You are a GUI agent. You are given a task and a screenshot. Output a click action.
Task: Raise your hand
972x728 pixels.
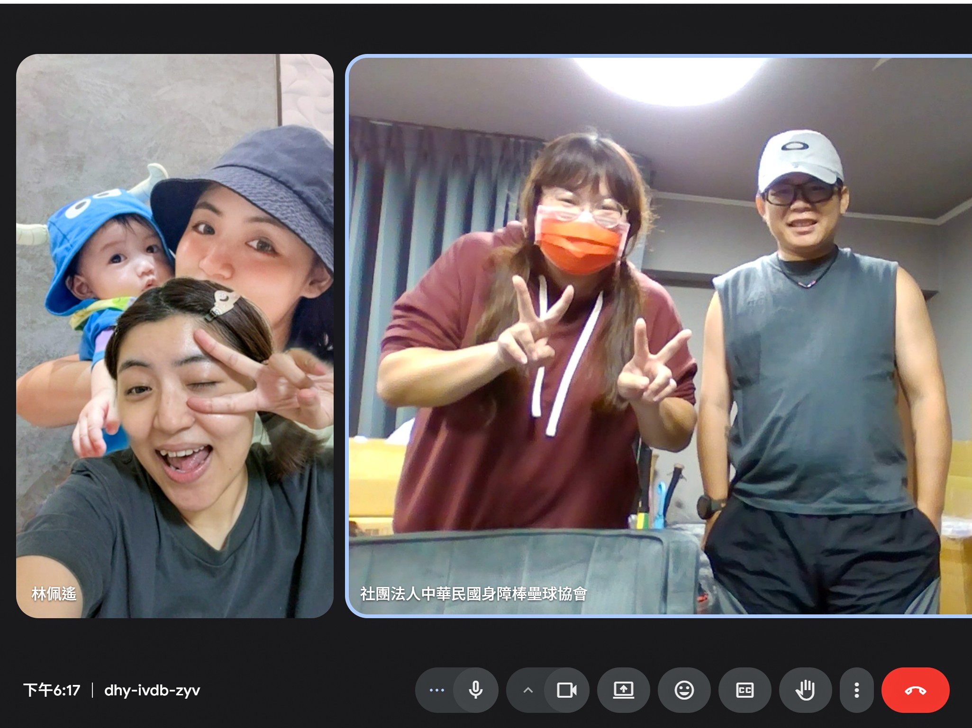[805, 690]
